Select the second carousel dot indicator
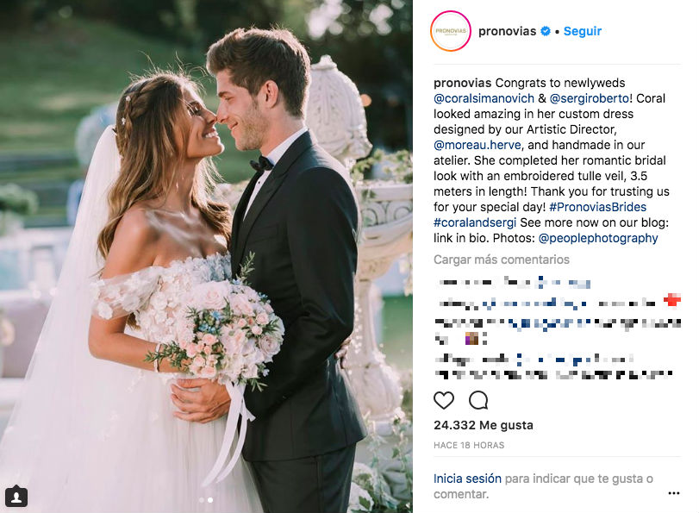699x513 pixels. 210,500
